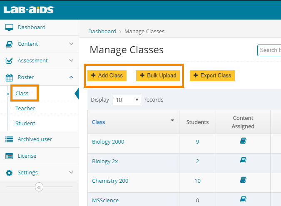This screenshot has height=206, width=281.
Task: Select Teacher under Roster menu
Action: click(x=25, y=109)
